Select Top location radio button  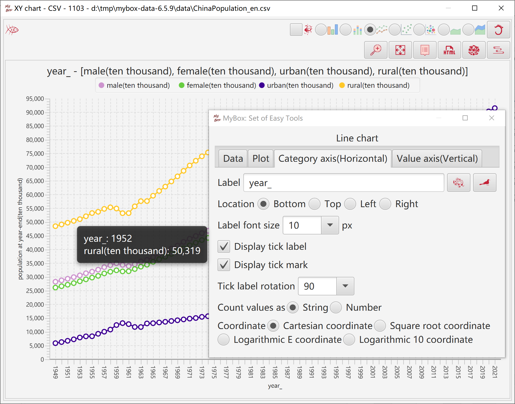pyautogui.click(x=315, y=204)
